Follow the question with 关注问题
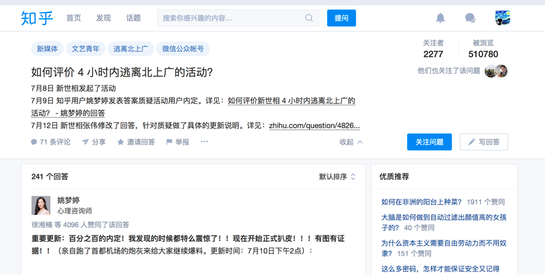Screen dimensions: 545x275 [429, 142]
